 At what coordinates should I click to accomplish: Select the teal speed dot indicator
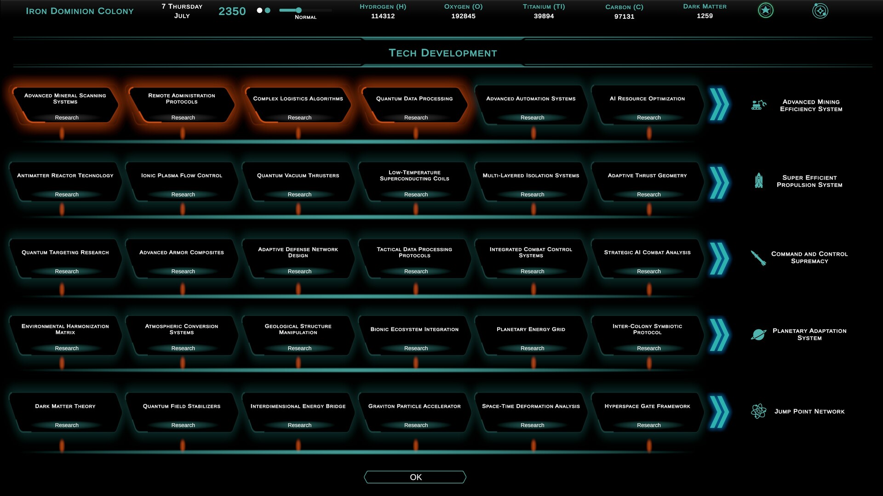[x=267, y=10]
